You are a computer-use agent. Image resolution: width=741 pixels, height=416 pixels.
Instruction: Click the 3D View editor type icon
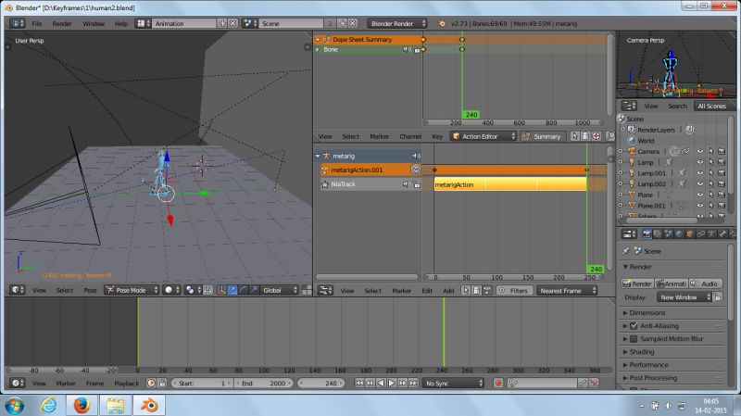coord(18,290)
